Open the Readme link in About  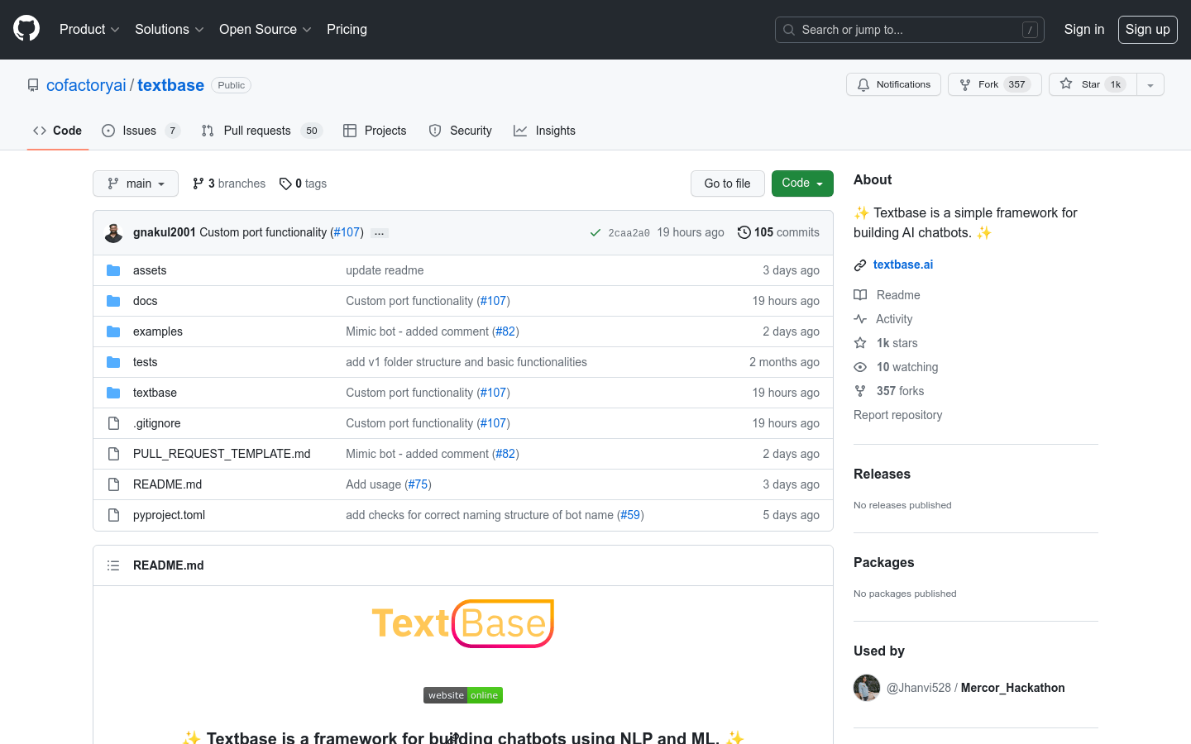pos(887,295)
